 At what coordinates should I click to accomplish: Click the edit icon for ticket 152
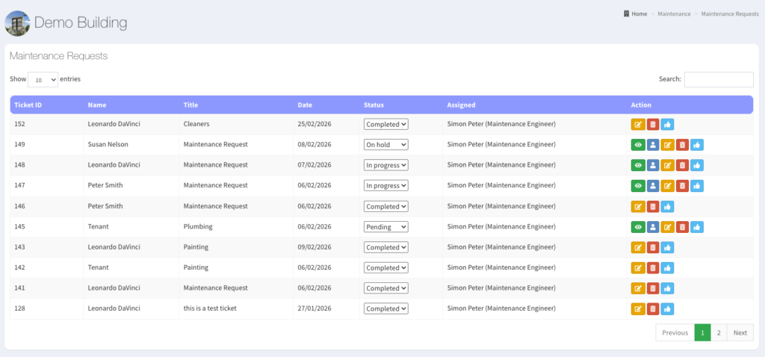pyautogui.click(x=638, y=125)
